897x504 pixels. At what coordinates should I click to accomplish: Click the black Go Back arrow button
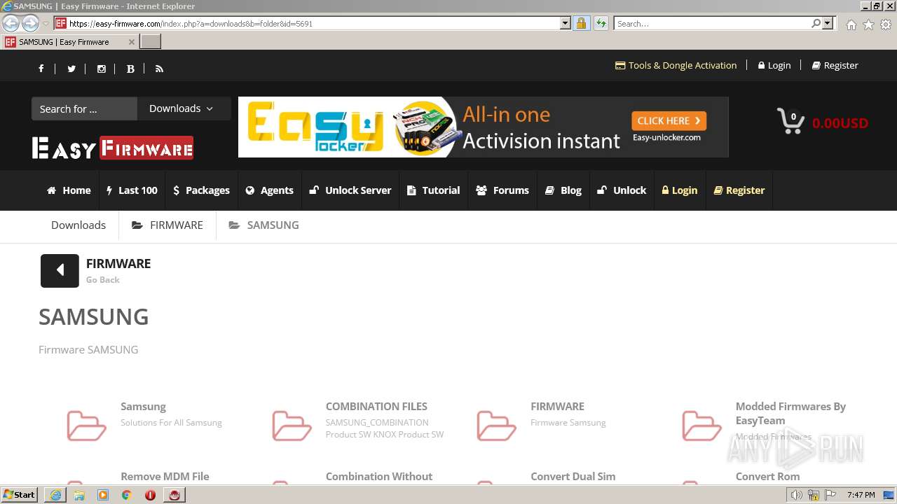[x=60, y=270]
